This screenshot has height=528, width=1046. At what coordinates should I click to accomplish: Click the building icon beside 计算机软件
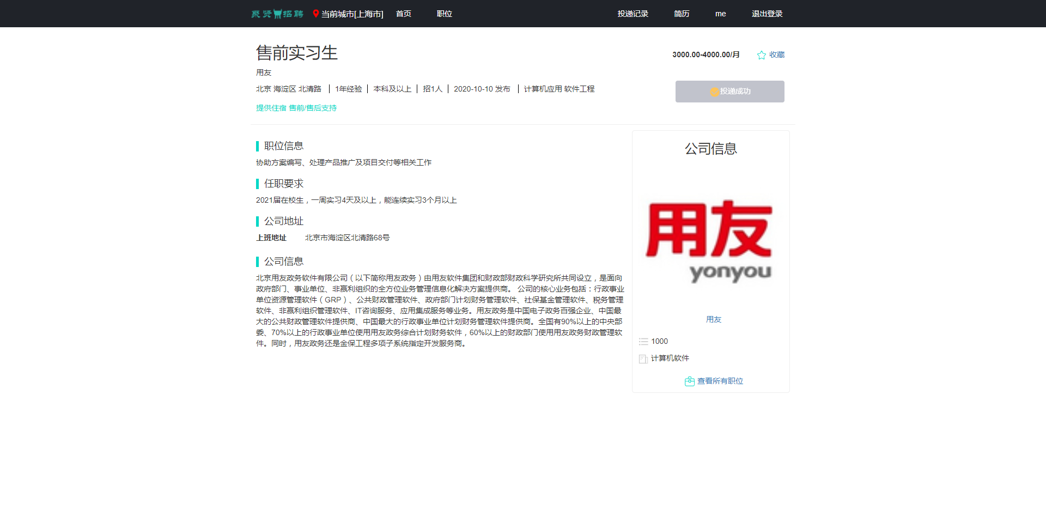pos(643,359)
